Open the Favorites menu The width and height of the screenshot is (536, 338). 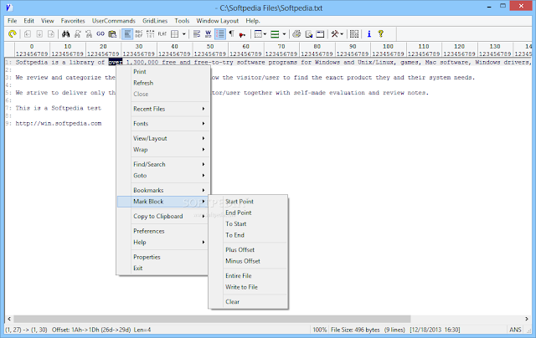[x=73, y=21]
